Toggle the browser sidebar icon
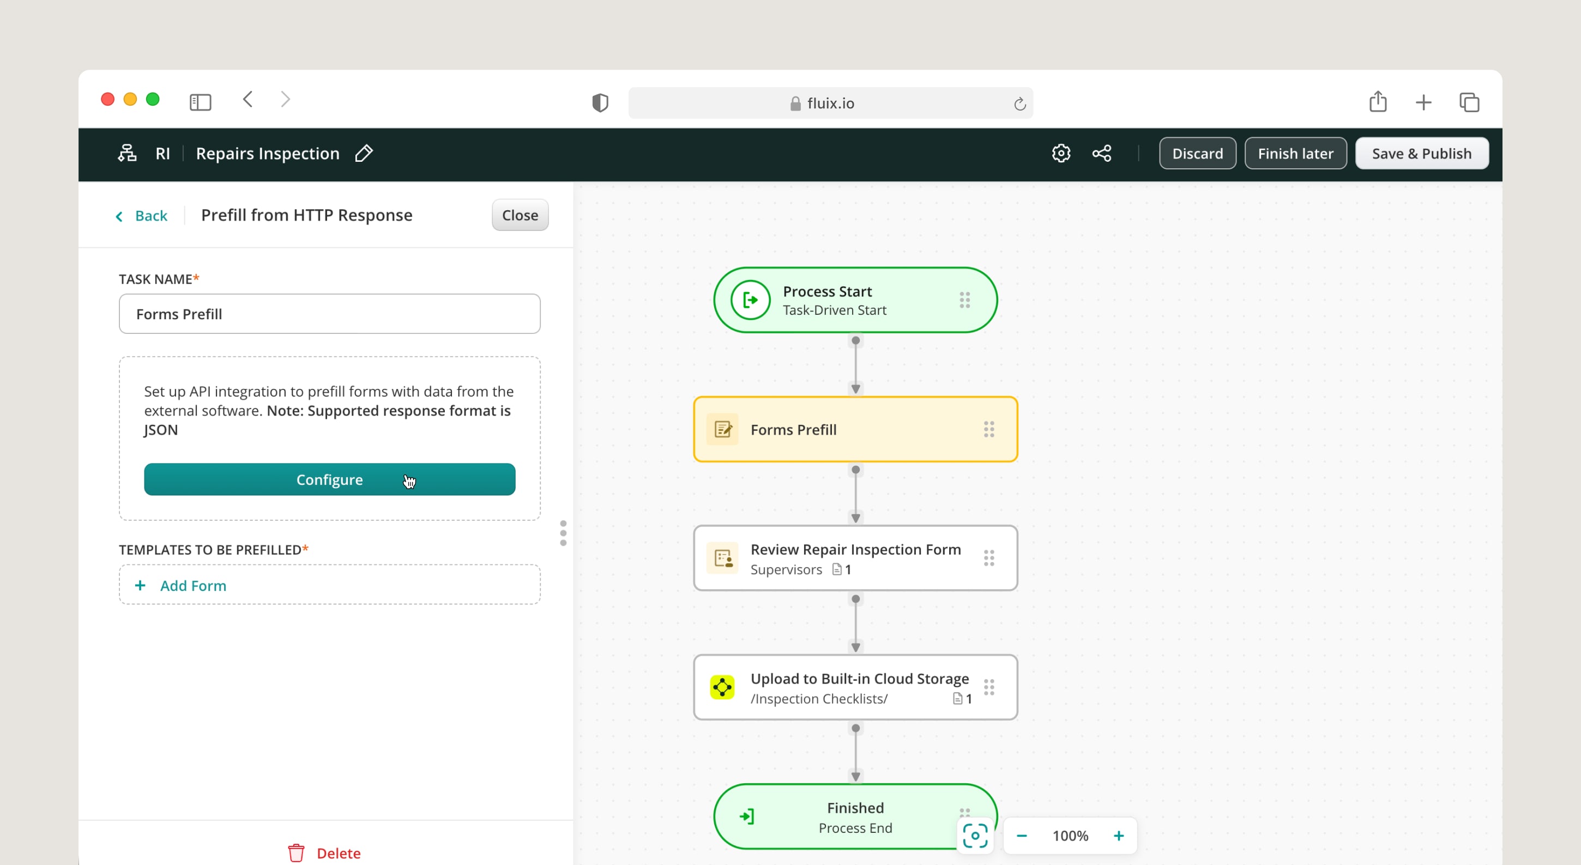The width and height of the screenshot is (1581, 865). 201,102
